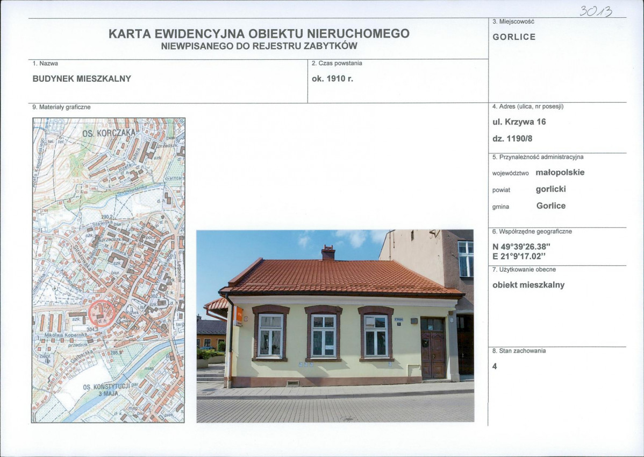Click the value 'gorlicki'
Image resolution: width=644 pixels, height=457 pixels.
point(551,189)
